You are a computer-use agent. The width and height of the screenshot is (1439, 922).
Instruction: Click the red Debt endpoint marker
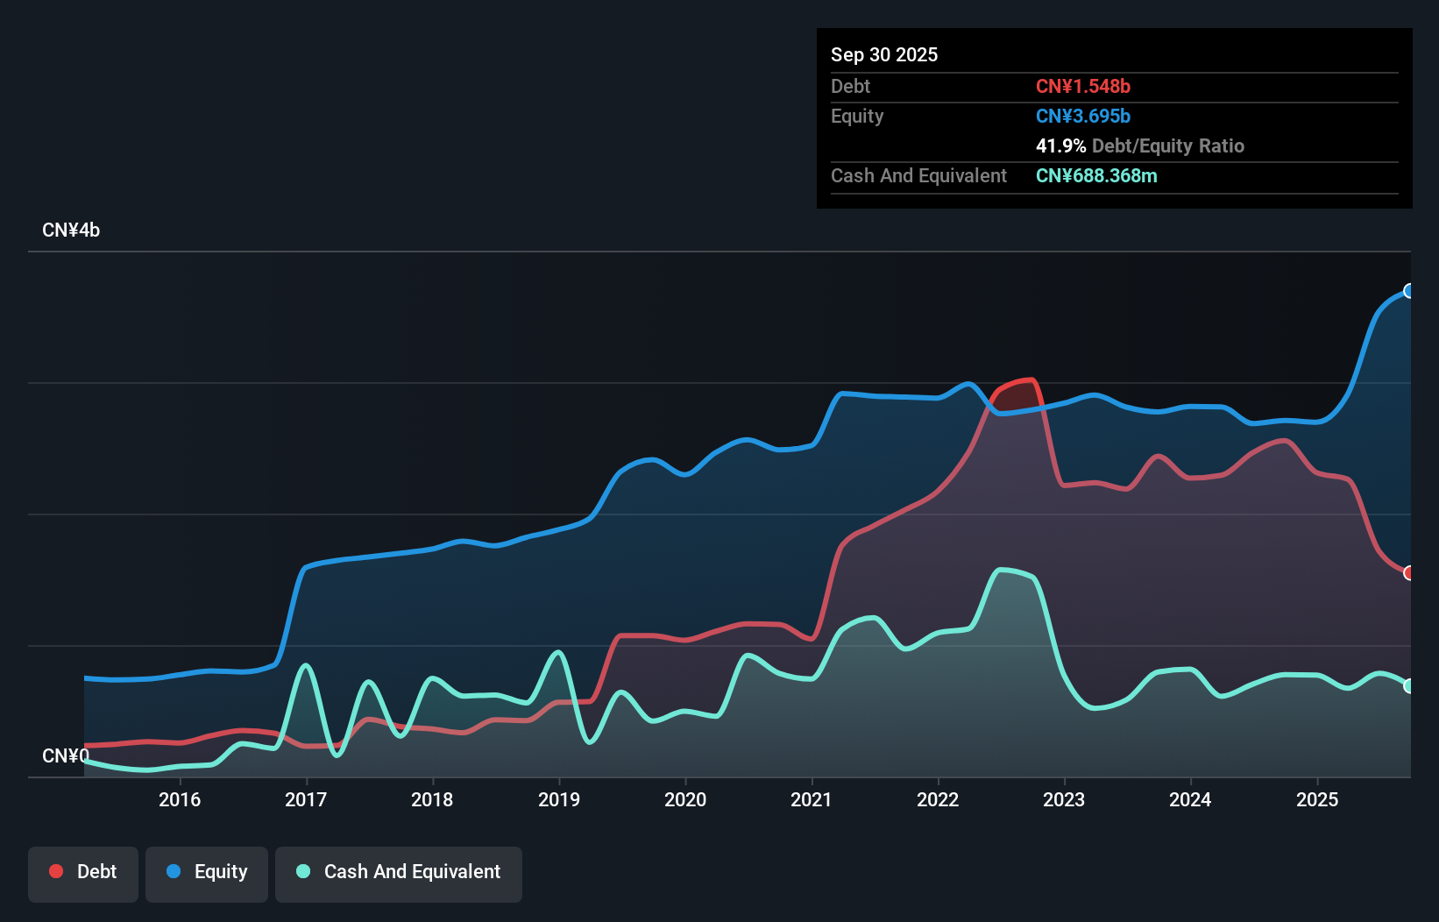[1408, 573]
